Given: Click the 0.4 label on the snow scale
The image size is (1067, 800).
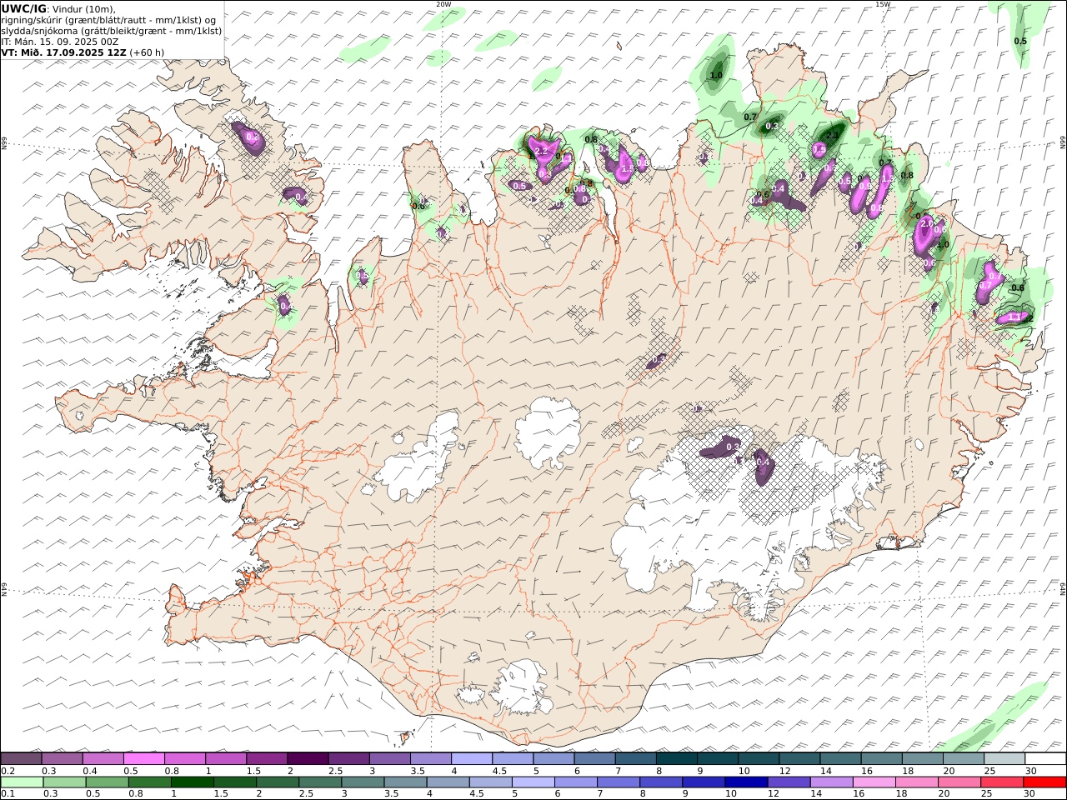Looking at the screenshot, I should tap(89, 771).
